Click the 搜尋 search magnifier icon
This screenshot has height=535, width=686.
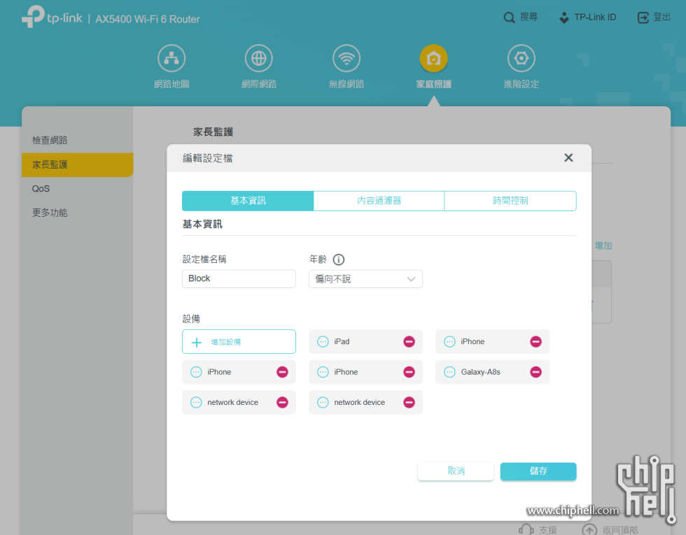pyautogui.click(x=509, y=17)
